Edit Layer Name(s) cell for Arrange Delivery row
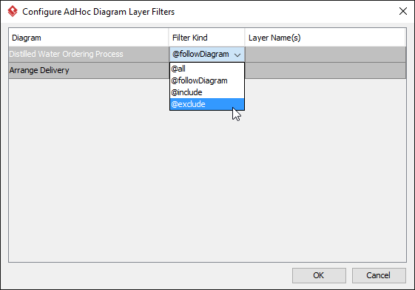The height and width of the screenshot is (290, 415). pos(325,71)
